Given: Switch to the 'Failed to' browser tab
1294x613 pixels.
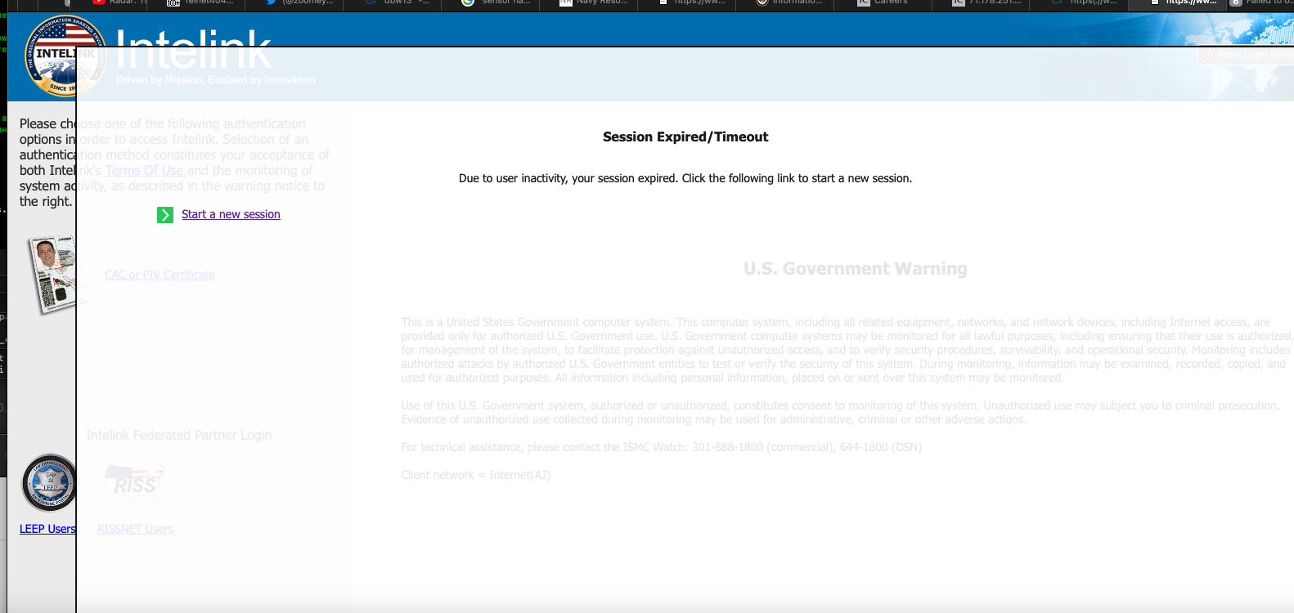Looking at the screenshot, I should click(x=1260, y=2).
